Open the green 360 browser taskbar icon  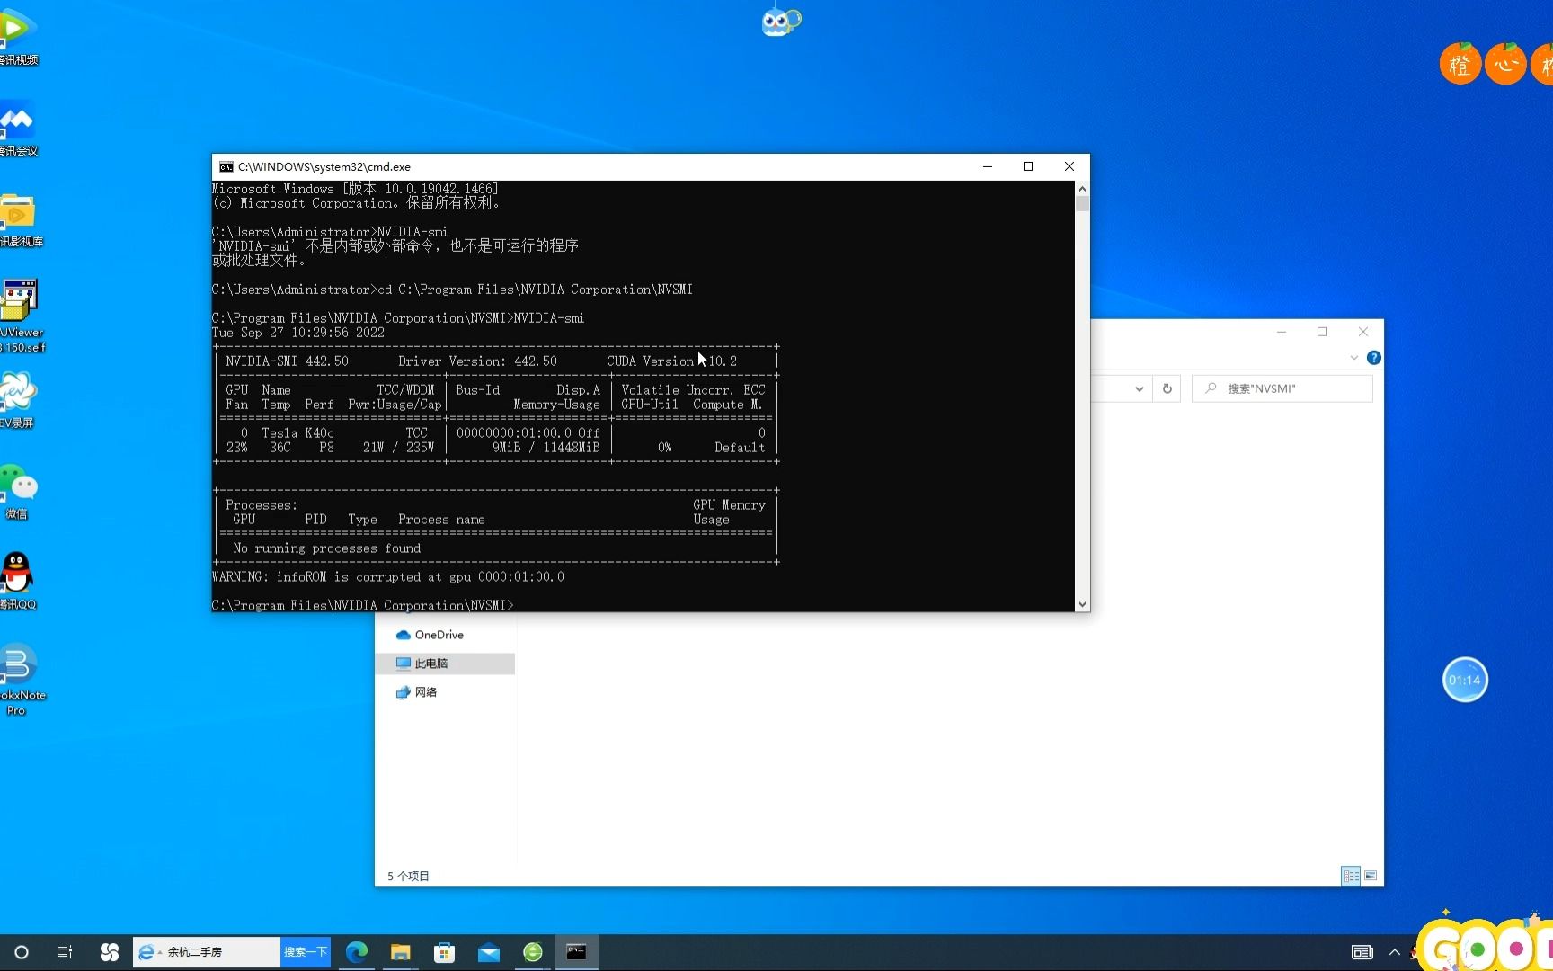pos(533,952)
